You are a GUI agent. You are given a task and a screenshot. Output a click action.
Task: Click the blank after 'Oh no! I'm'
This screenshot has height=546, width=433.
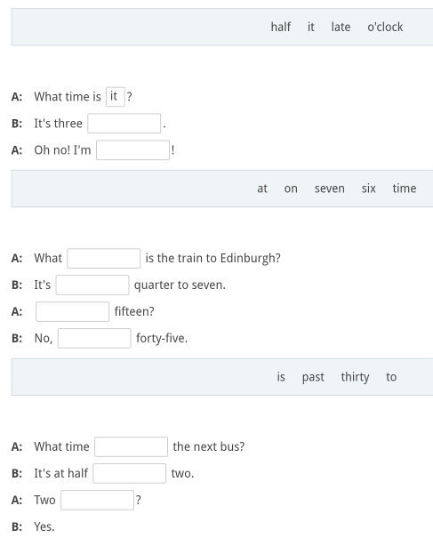coord(133,150)
